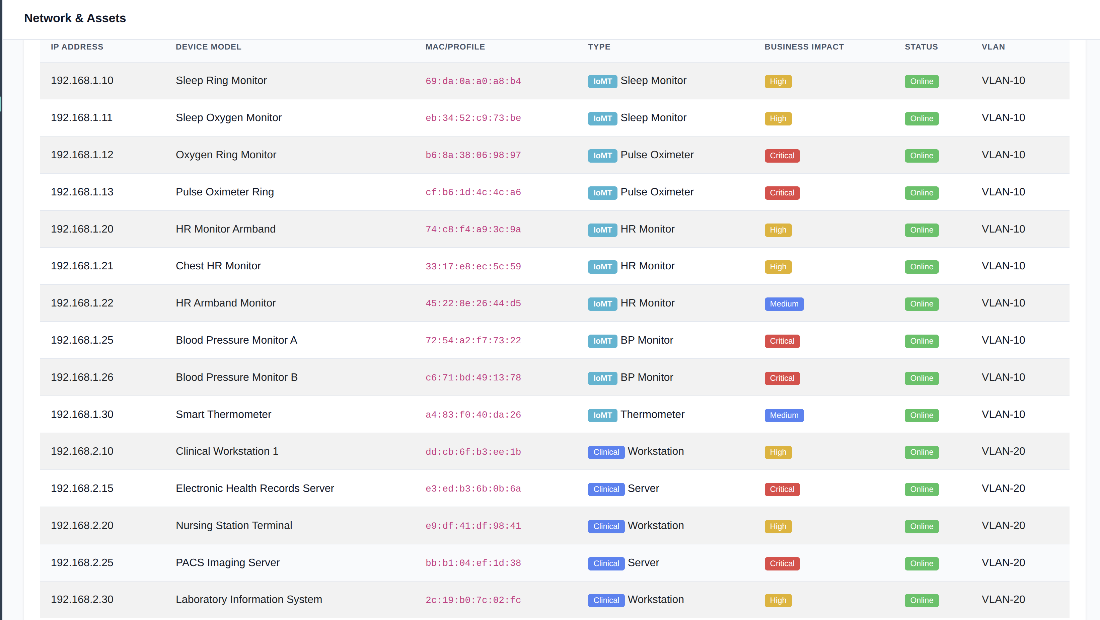Open details for Electronic Health Records Server
The image size is (1100, 620).
pyautogui.click(x=255, y=488)
